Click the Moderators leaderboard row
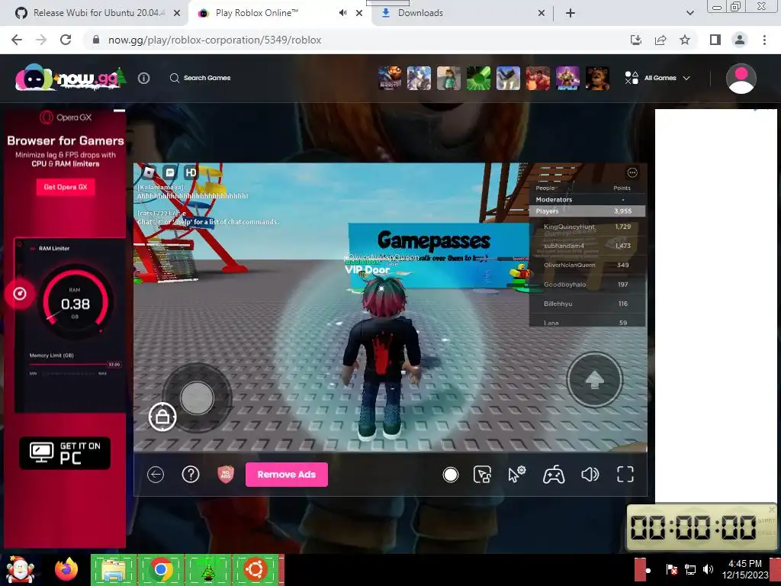The height and width of the screenshot is (586, 781). tap(587, 199)
